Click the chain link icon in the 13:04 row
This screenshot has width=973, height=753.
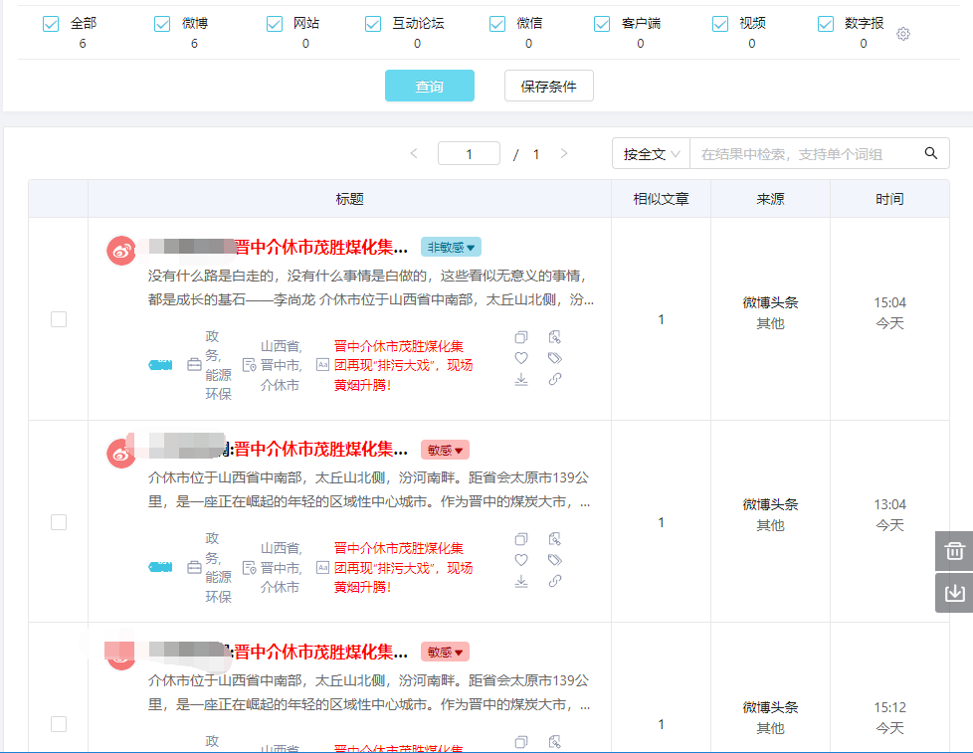555,581
